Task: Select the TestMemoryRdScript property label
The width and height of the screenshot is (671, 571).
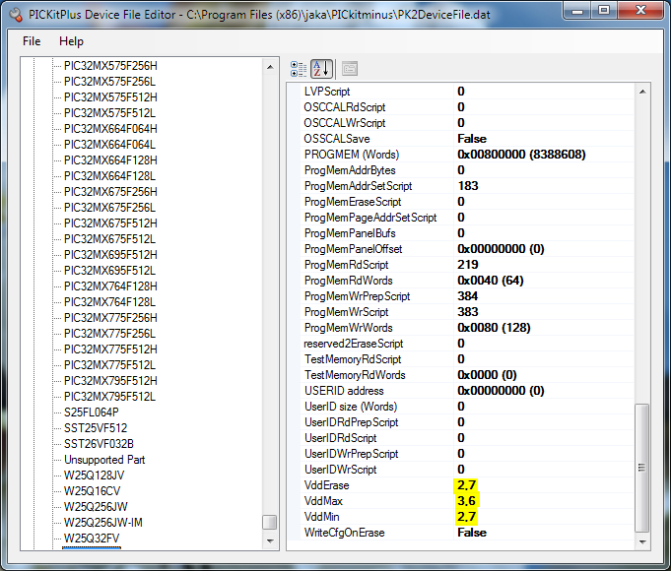Action: (353, 359)
